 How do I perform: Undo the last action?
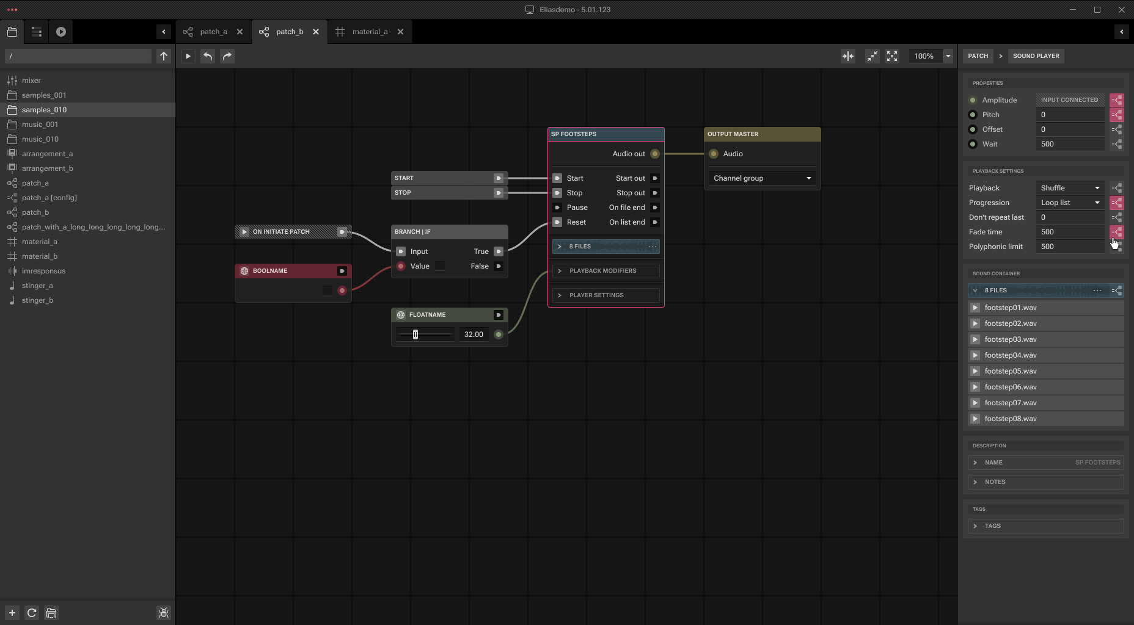point(208,56)
